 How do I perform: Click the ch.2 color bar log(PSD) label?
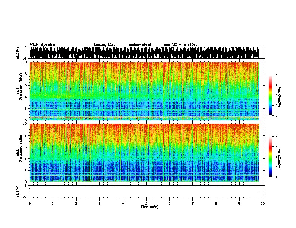click(x=280, y=158)
